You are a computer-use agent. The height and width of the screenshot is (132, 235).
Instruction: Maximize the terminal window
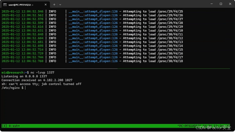pyautogui.click(x=221, y=4)
